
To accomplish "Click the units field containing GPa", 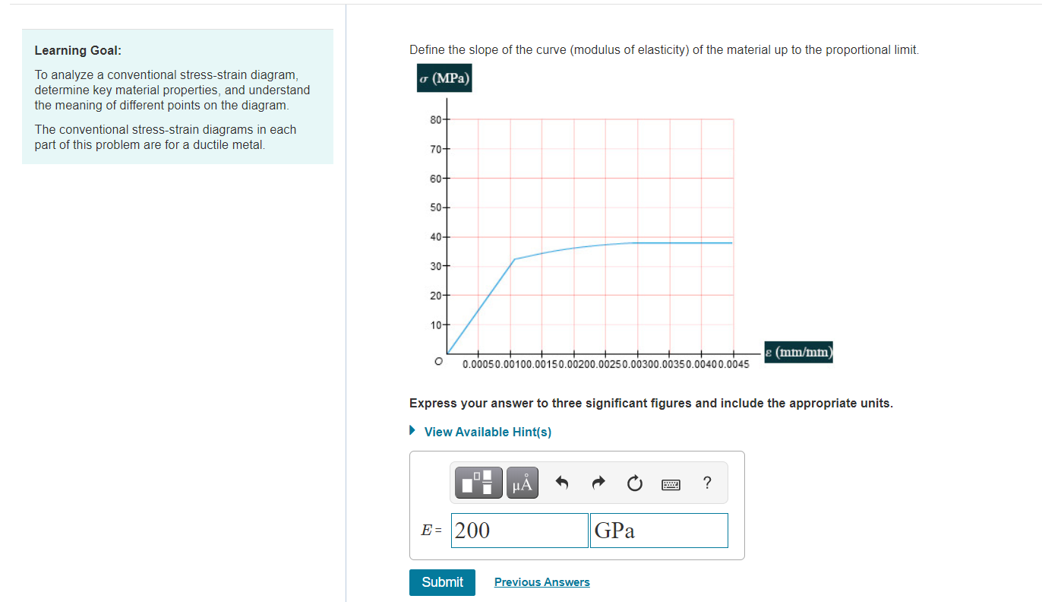I will coord(658,530).
